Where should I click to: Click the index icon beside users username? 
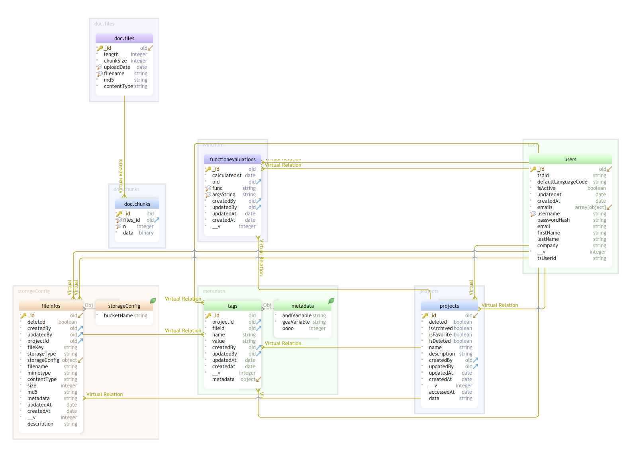(x=533, y=214)
